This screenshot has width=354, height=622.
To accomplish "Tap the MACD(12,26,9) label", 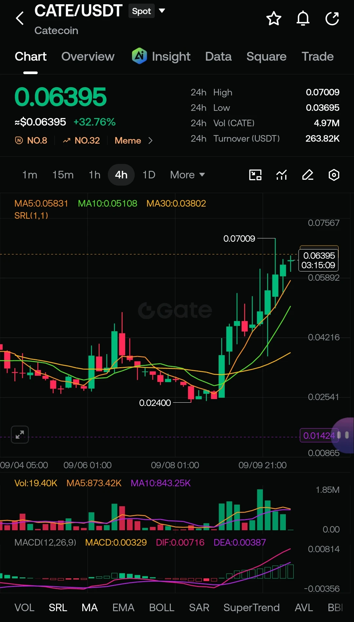I will (x=45, y=542).
